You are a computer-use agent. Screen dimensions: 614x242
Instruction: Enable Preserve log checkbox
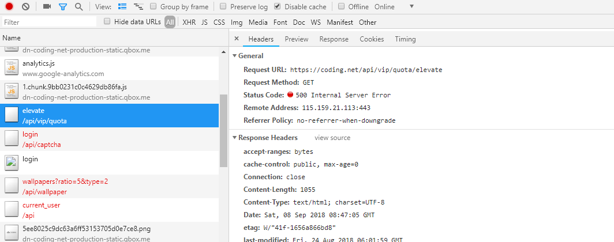click(223, 7)
